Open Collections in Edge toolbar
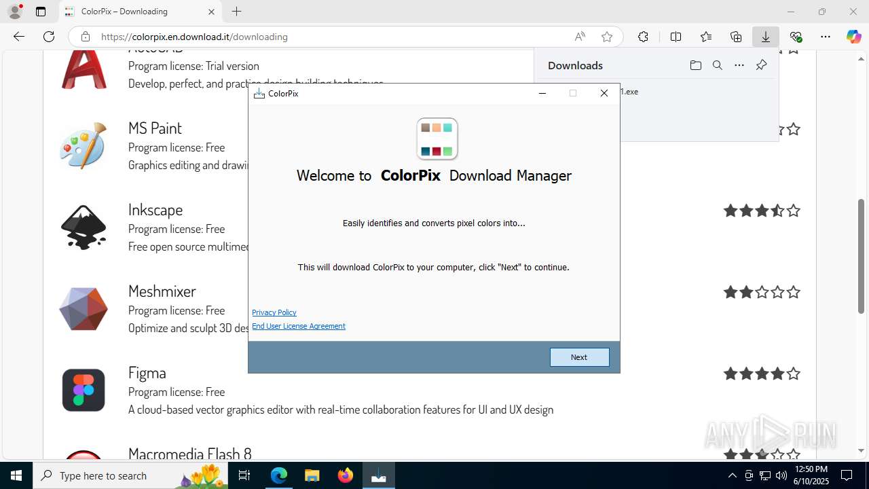Viewport: 869px width, 489px height. point(736,37)
